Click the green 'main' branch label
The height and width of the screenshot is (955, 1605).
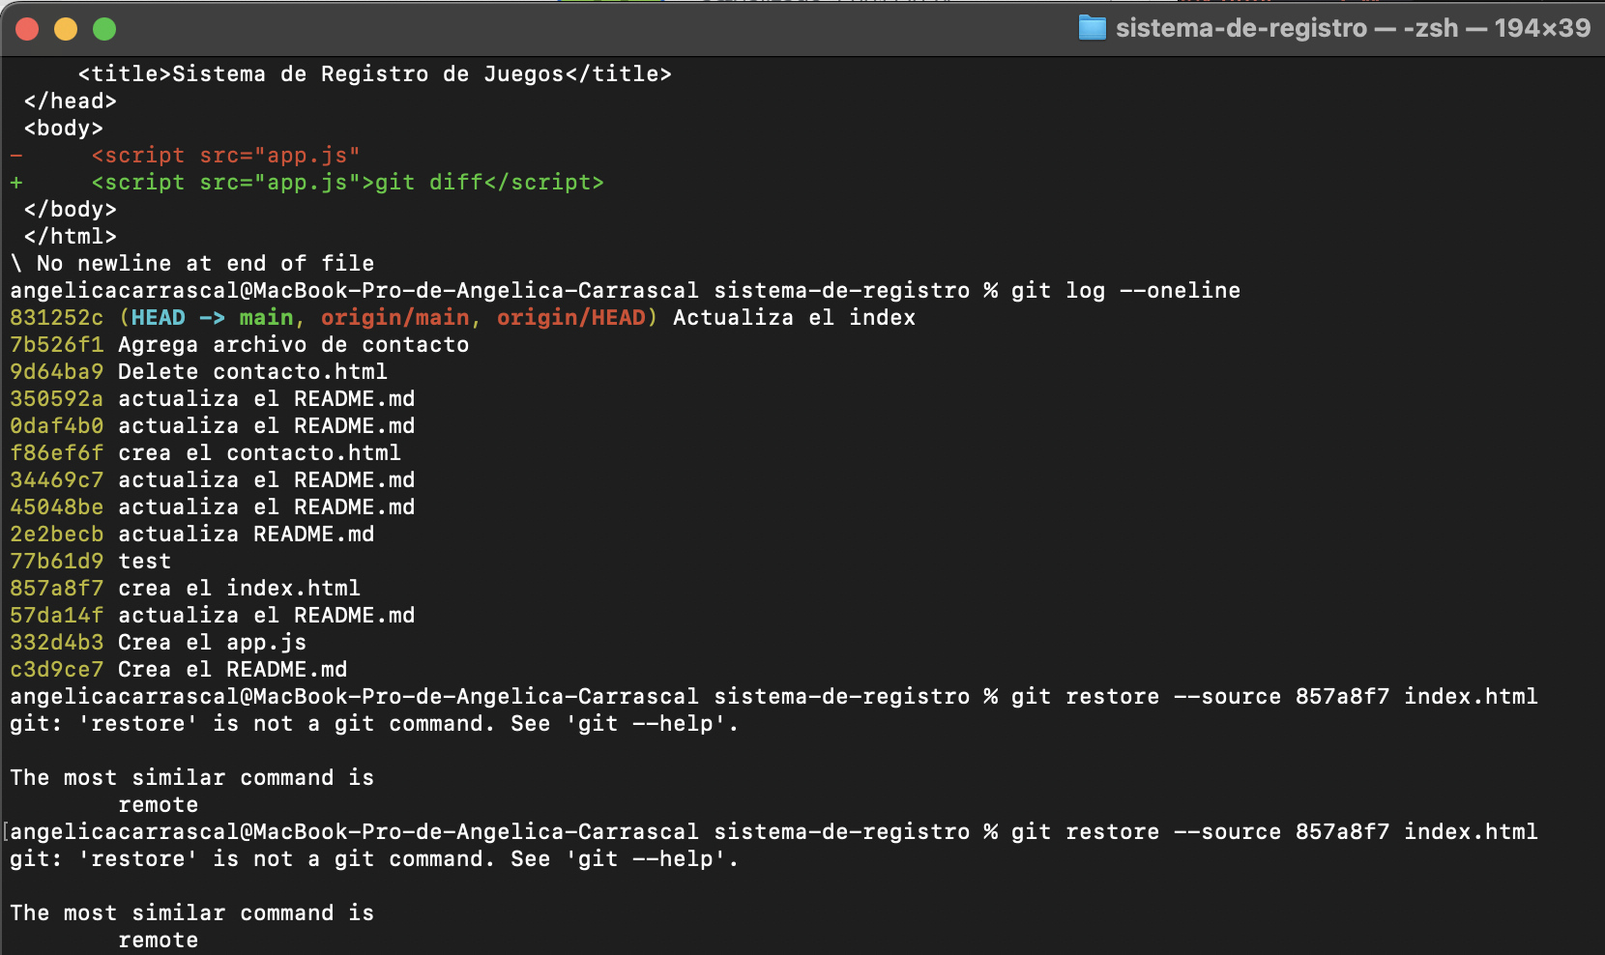[x=266, y=318]
